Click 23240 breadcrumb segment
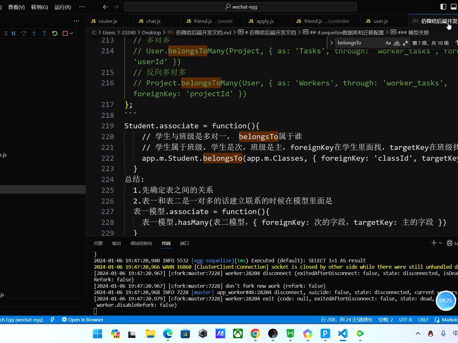Screen dimensions: 458x343 tap(128, 32)
